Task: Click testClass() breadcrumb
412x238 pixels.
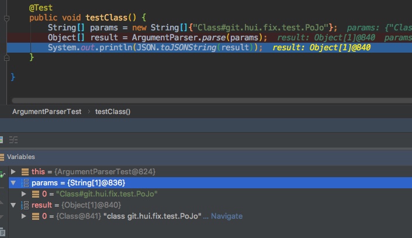Action: [113, 112]
